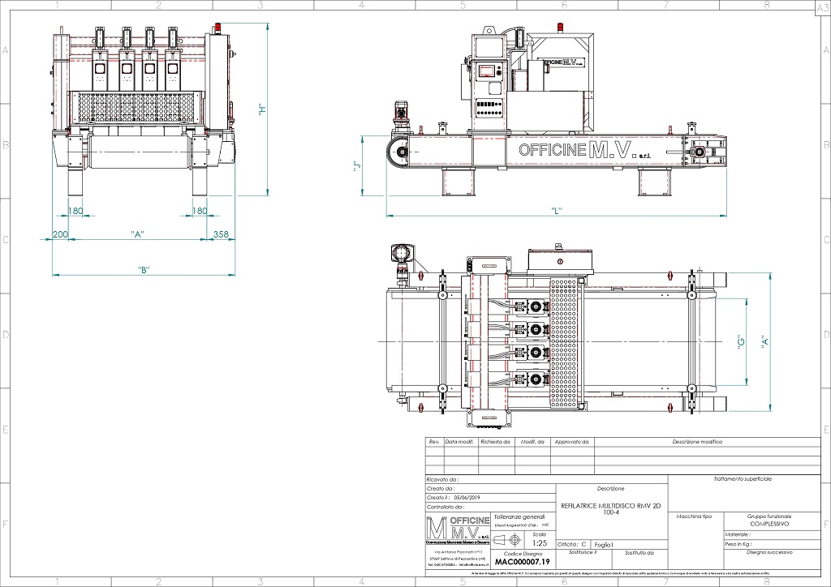The height and width of the screenshot is (587, 831).
Task: Click the A3 sheet size label
Action: coord(821,9)
